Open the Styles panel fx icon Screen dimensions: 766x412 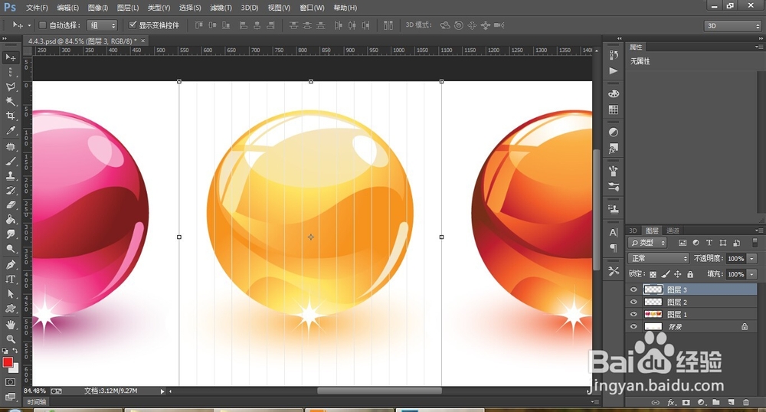(614, 149)
